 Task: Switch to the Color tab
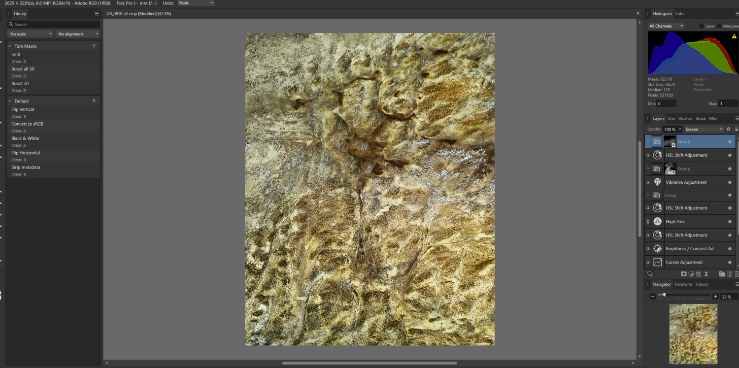click(x=680, y=14)
